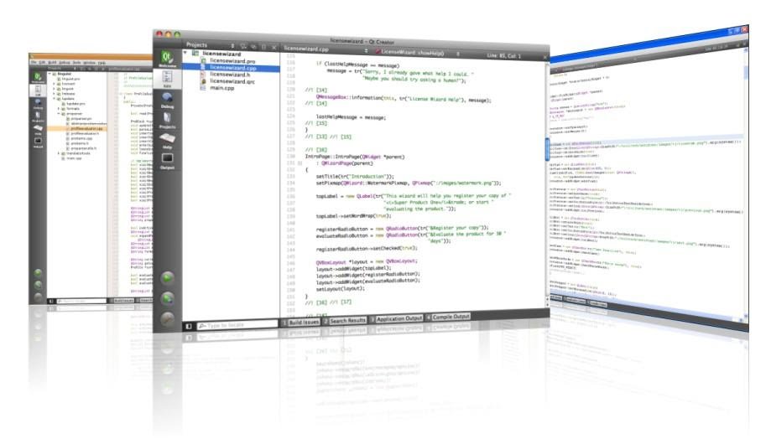Open Welcome mode in the Mac window
Viewport: 771px width, 444px height.
click(x=167, y=59)
